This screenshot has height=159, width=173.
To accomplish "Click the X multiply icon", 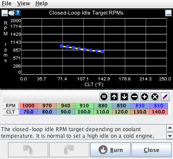I will point(155,97).
